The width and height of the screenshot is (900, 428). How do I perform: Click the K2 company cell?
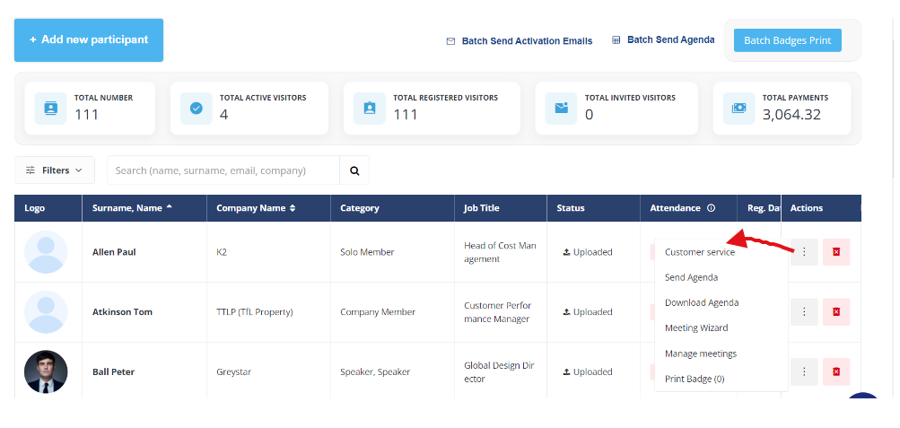pyautogui.click(x=222, y=252)
